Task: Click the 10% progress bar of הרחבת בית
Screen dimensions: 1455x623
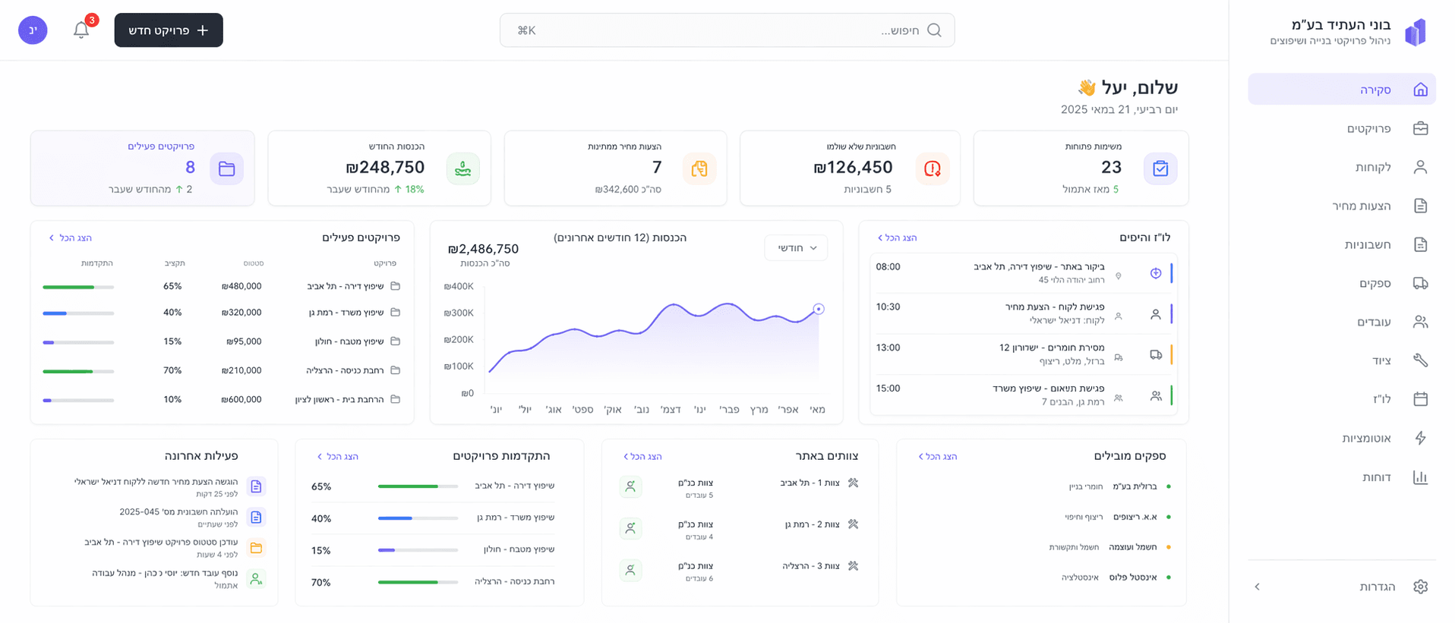Action: pyautogui.click(x=78, y=400)
